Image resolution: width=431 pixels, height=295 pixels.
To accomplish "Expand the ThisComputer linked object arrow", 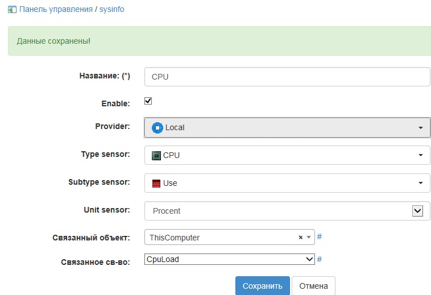I will pyautogui.click(x=309, y=238).
